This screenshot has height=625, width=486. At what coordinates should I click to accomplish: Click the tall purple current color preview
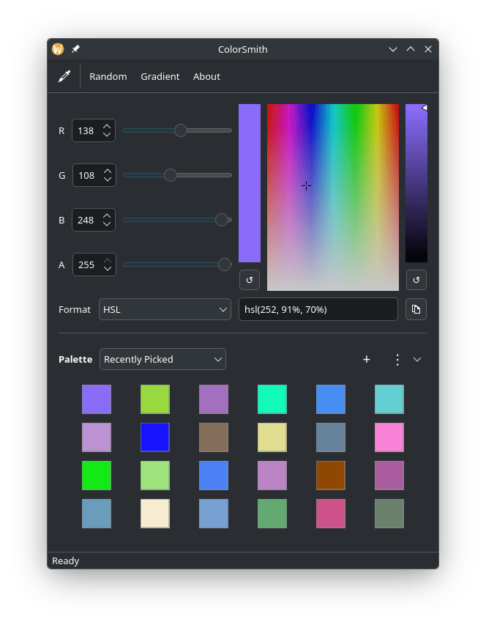pyautogui.click(x=250, y=183)
